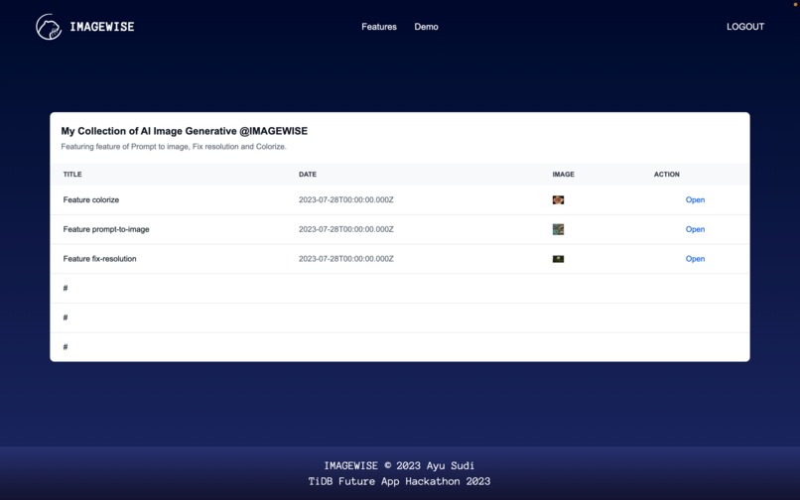Click the Feature prompt-to-image thumbnail
Image resolution: width=800 pixels, height=500 pixels.
click(558, 229)
